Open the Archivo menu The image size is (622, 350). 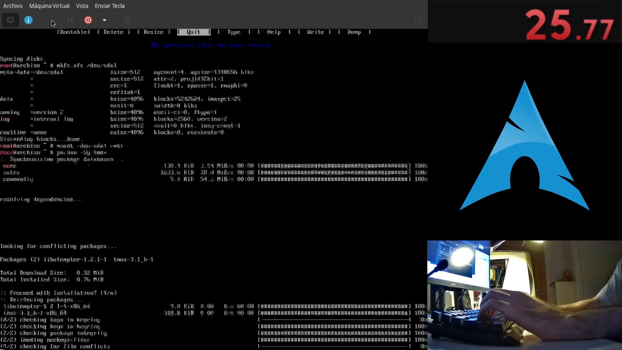click(x=13, y=6)
